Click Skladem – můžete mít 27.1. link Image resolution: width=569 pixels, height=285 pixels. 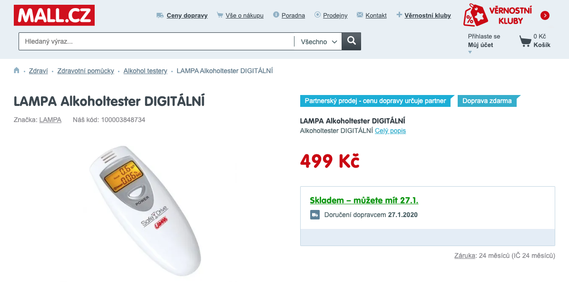(364, 200)
